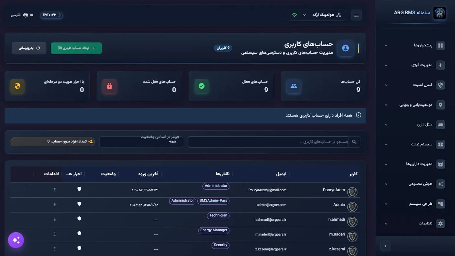
Task: Click the avatar of user h.ahmadi
Action: click(352, 222)
